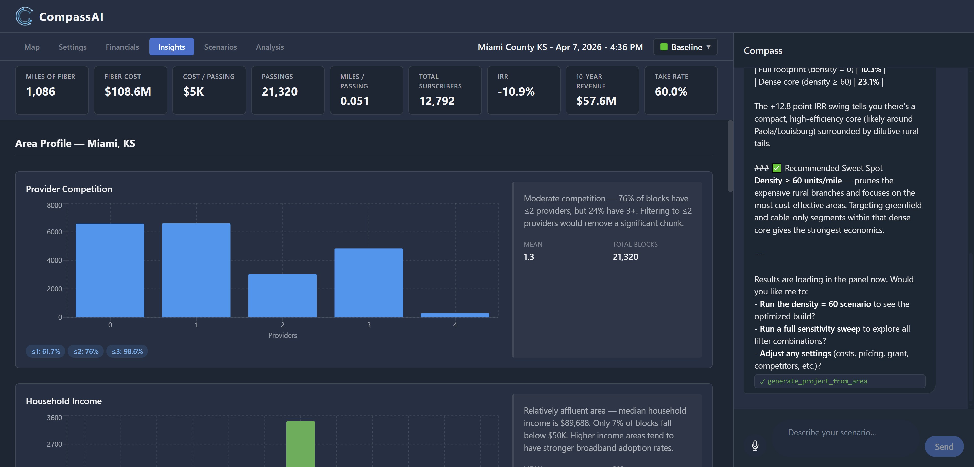Click the Total Subscribers 12,792 card
The height and width of the screenshot is (467, 974).
(x=445, y=90)
